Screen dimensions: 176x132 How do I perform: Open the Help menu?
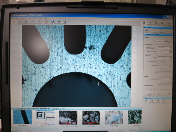coord(45,18)
